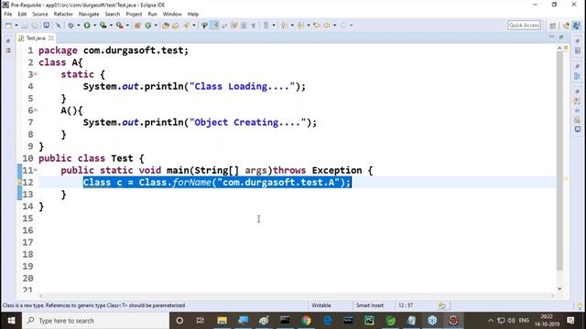586x329 pixels.
Task: Expand the Coverage dropdown arrow
Action: (x=111, y=26)
